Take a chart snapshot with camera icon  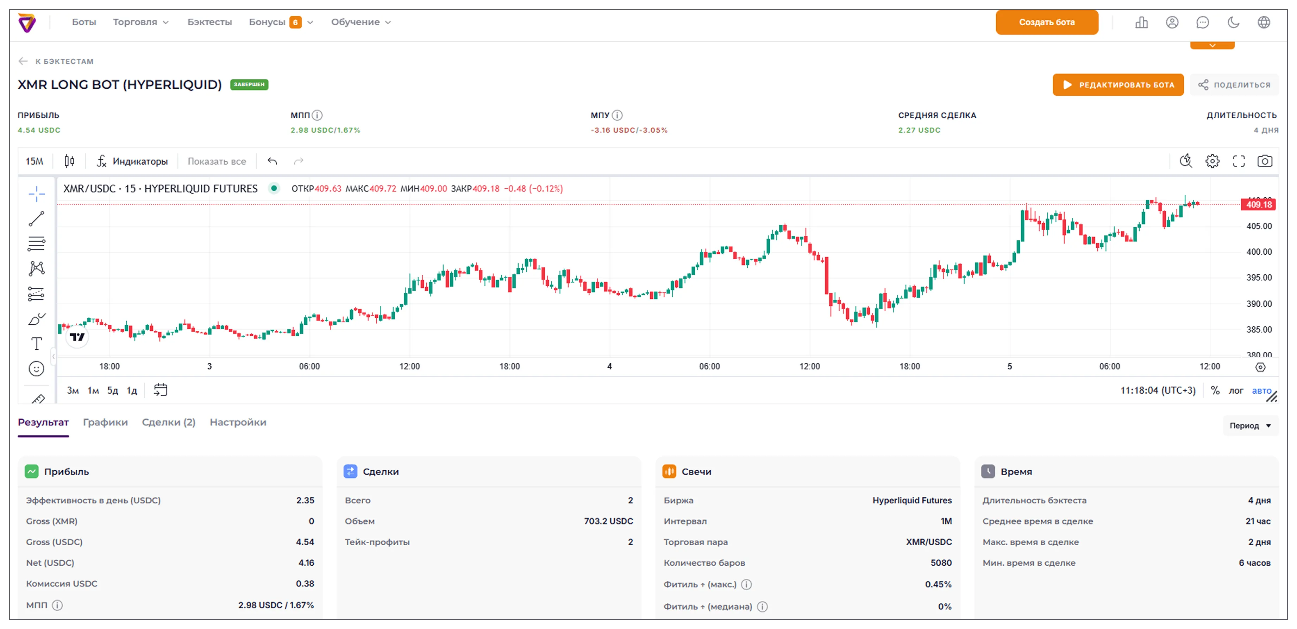coord(1265,161)
